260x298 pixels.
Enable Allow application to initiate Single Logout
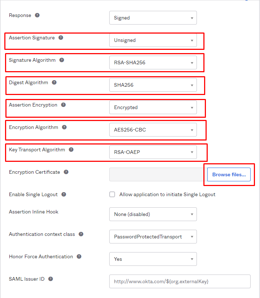(112, 194)
